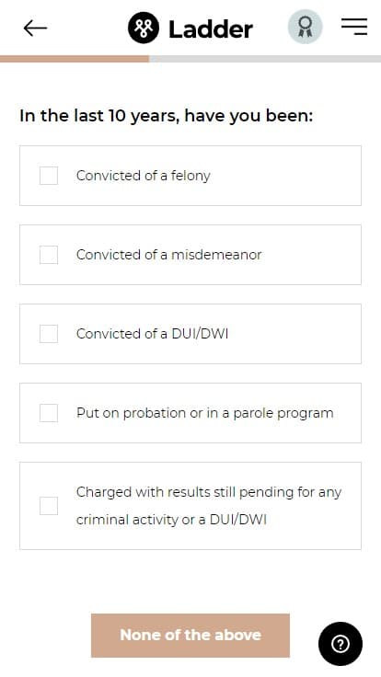Select the Convicted of a DUI/DWI checkbox
The width and height of the screenshot is (381, 677).
pos(49,334)
